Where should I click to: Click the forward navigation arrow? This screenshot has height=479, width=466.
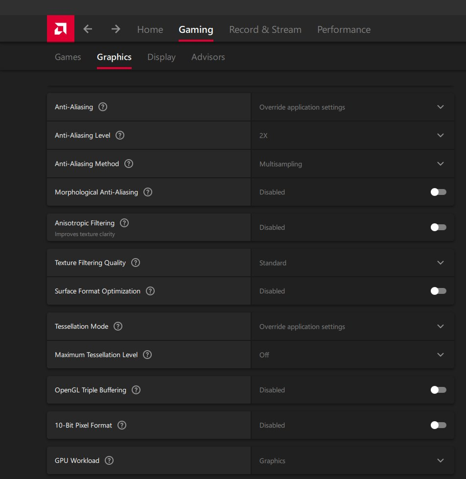coord(116,29)
